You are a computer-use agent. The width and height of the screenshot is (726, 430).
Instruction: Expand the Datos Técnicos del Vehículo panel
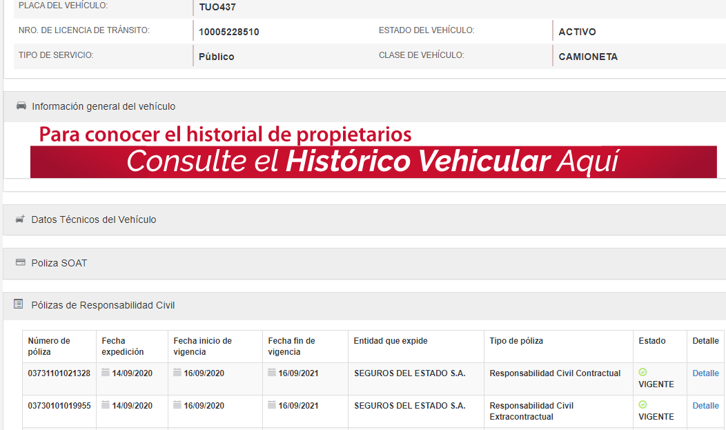click(94, 219)
